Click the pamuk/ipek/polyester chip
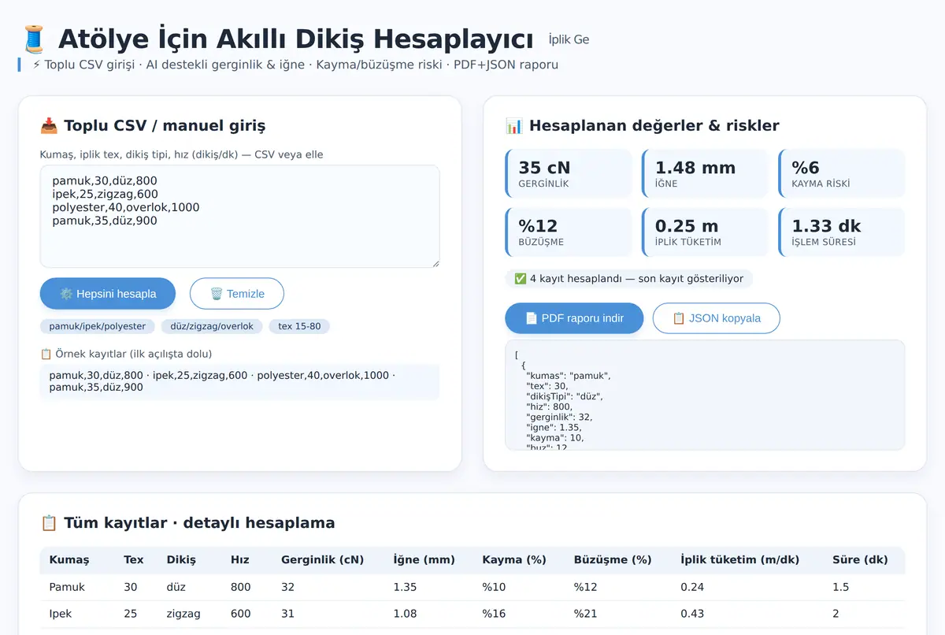This screenshot has width=945, height=635. 98,326
